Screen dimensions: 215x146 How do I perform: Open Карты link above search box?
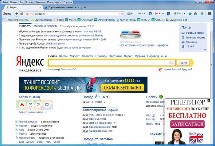pyautogui.click(x=63, y=56)
